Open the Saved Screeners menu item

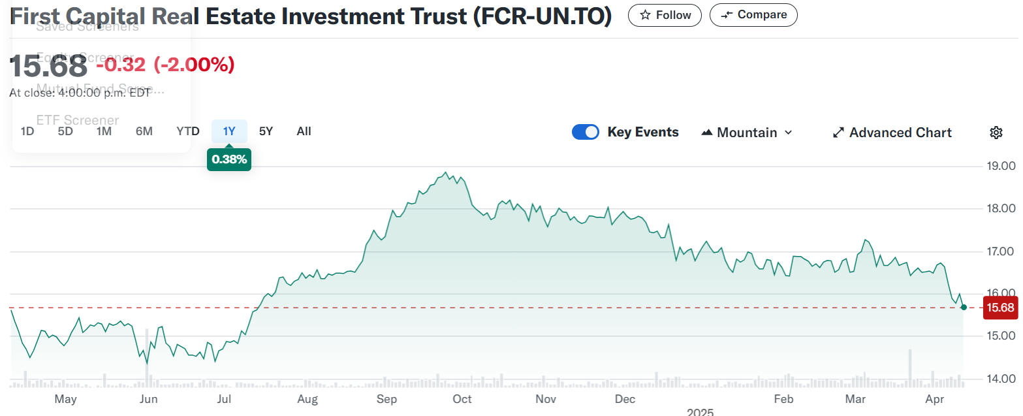[x=87, y=27]
